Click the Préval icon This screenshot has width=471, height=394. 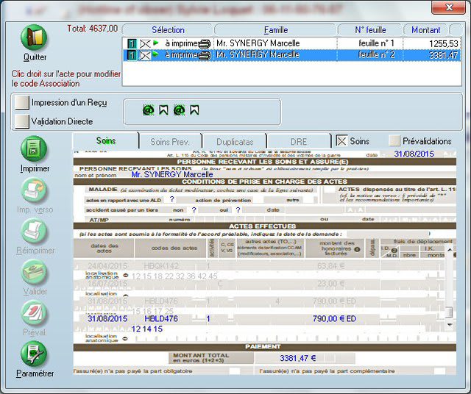pyautogui.click(x=35, y=313)
